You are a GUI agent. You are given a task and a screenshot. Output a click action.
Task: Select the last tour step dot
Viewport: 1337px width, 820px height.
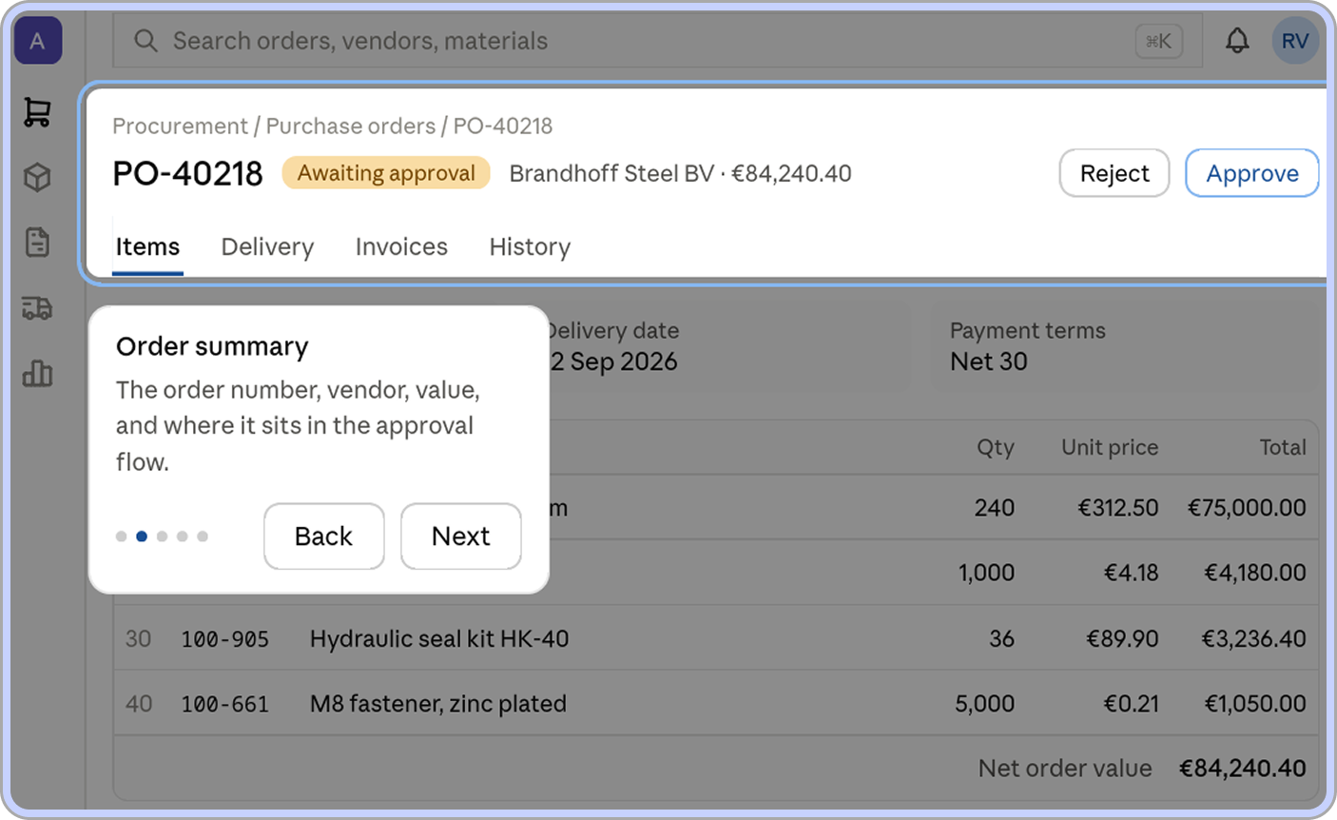[x=203, y=537]
